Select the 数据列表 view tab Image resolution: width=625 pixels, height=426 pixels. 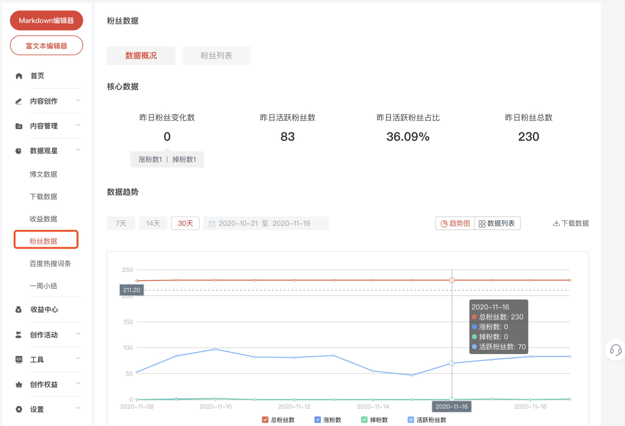pos(497,223)
